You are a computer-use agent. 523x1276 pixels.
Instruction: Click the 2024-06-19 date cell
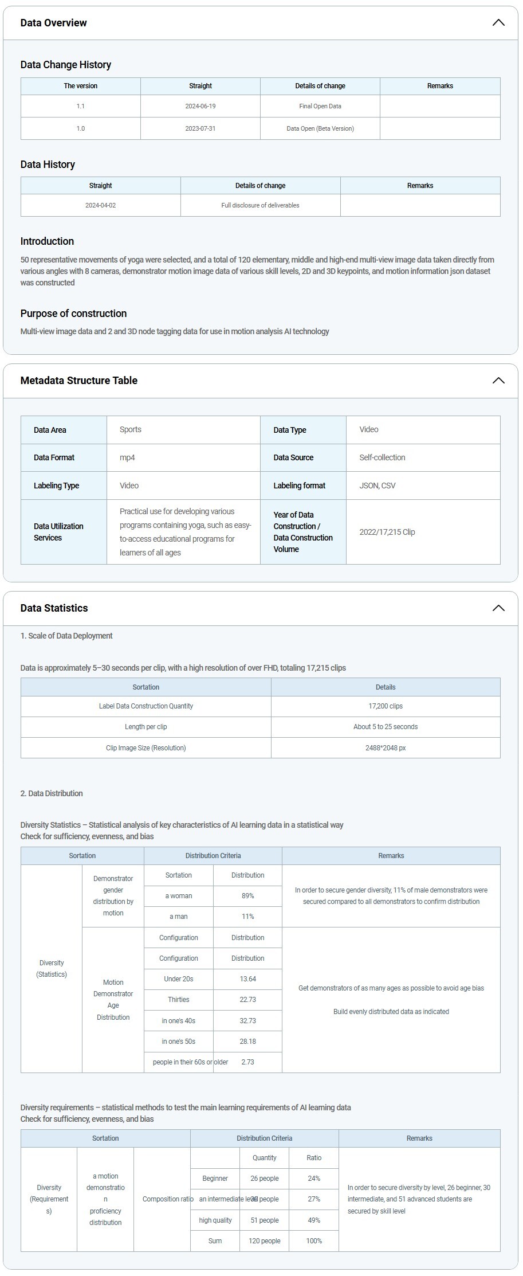(200, 106)
